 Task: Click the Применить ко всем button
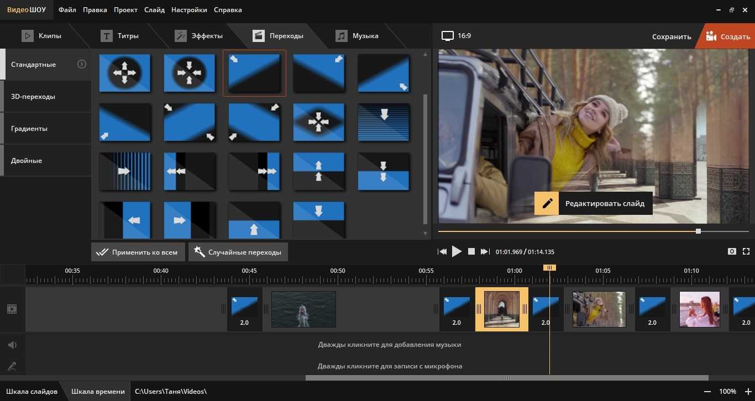click(137, 252)
